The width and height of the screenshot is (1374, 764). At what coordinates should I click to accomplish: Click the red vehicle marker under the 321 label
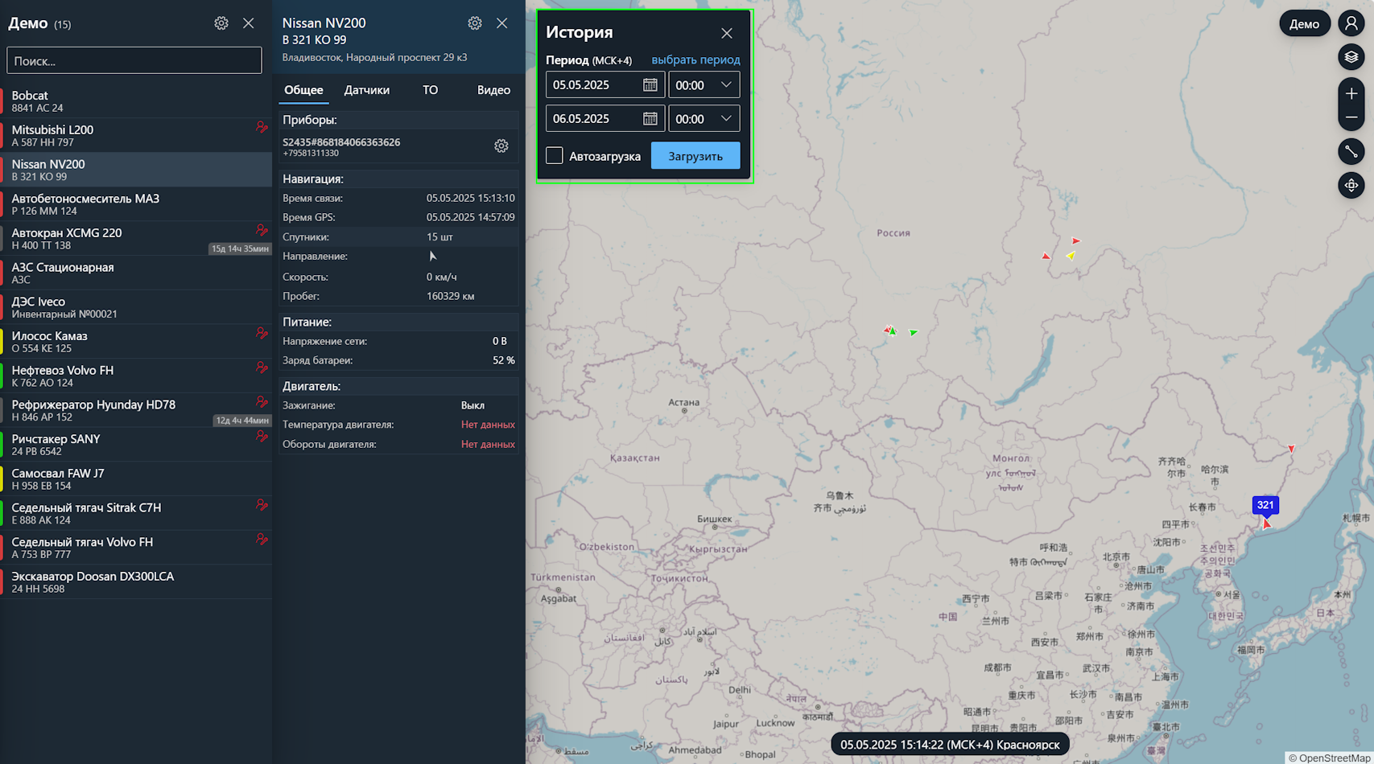(1266, 524)
